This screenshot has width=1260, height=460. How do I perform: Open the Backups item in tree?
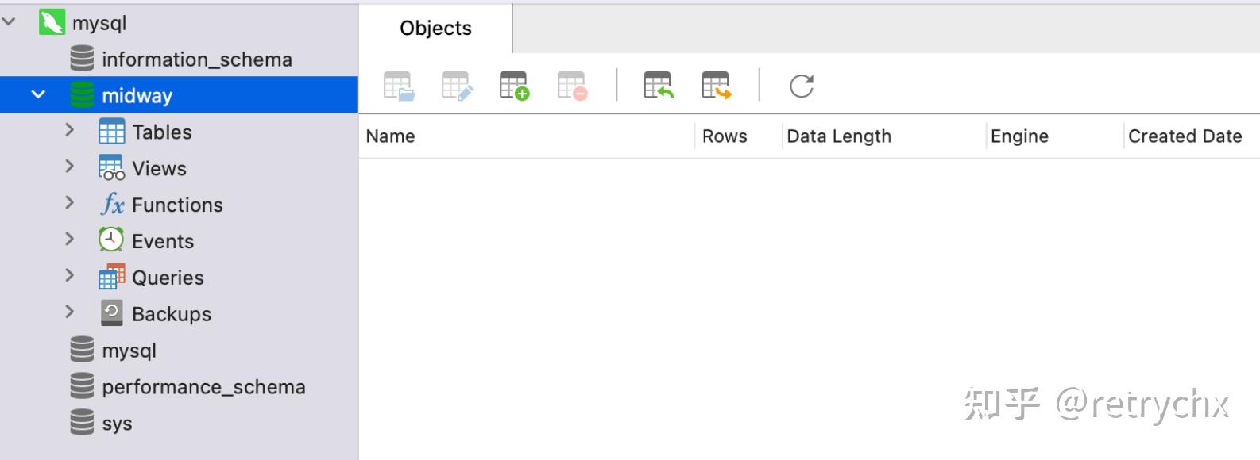[x=172, y=314]
